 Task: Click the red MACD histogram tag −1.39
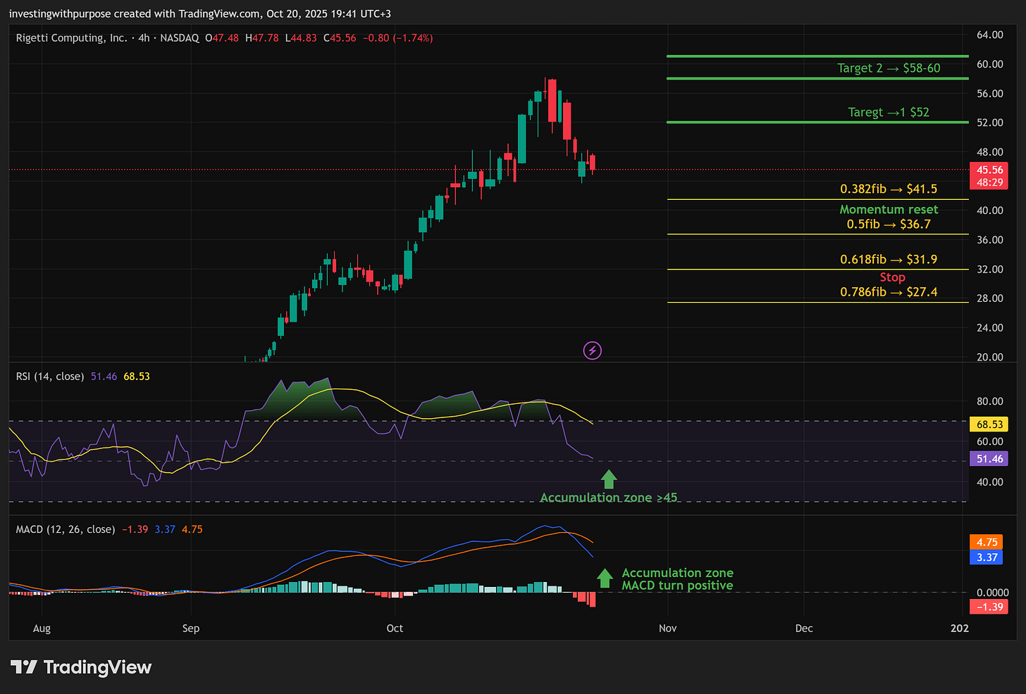click(989, 607)
